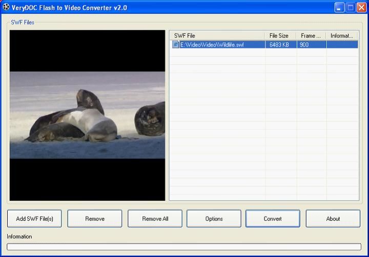Select the E:\Video\Video\Wildlife.swf row
The image size is (369, 257).
pyautogui.click(x=264, y=44)
